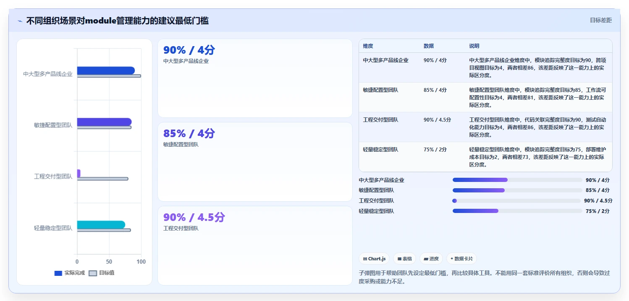Click 轻量稳定型团队 label in the progress list
The image size is (629, 301).
pyautogui.click(x=377, y=211)
